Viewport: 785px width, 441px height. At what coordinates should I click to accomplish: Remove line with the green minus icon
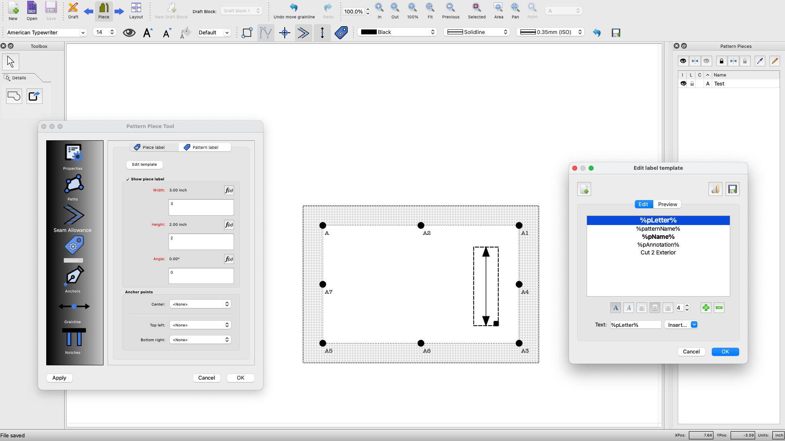(719, 308)
